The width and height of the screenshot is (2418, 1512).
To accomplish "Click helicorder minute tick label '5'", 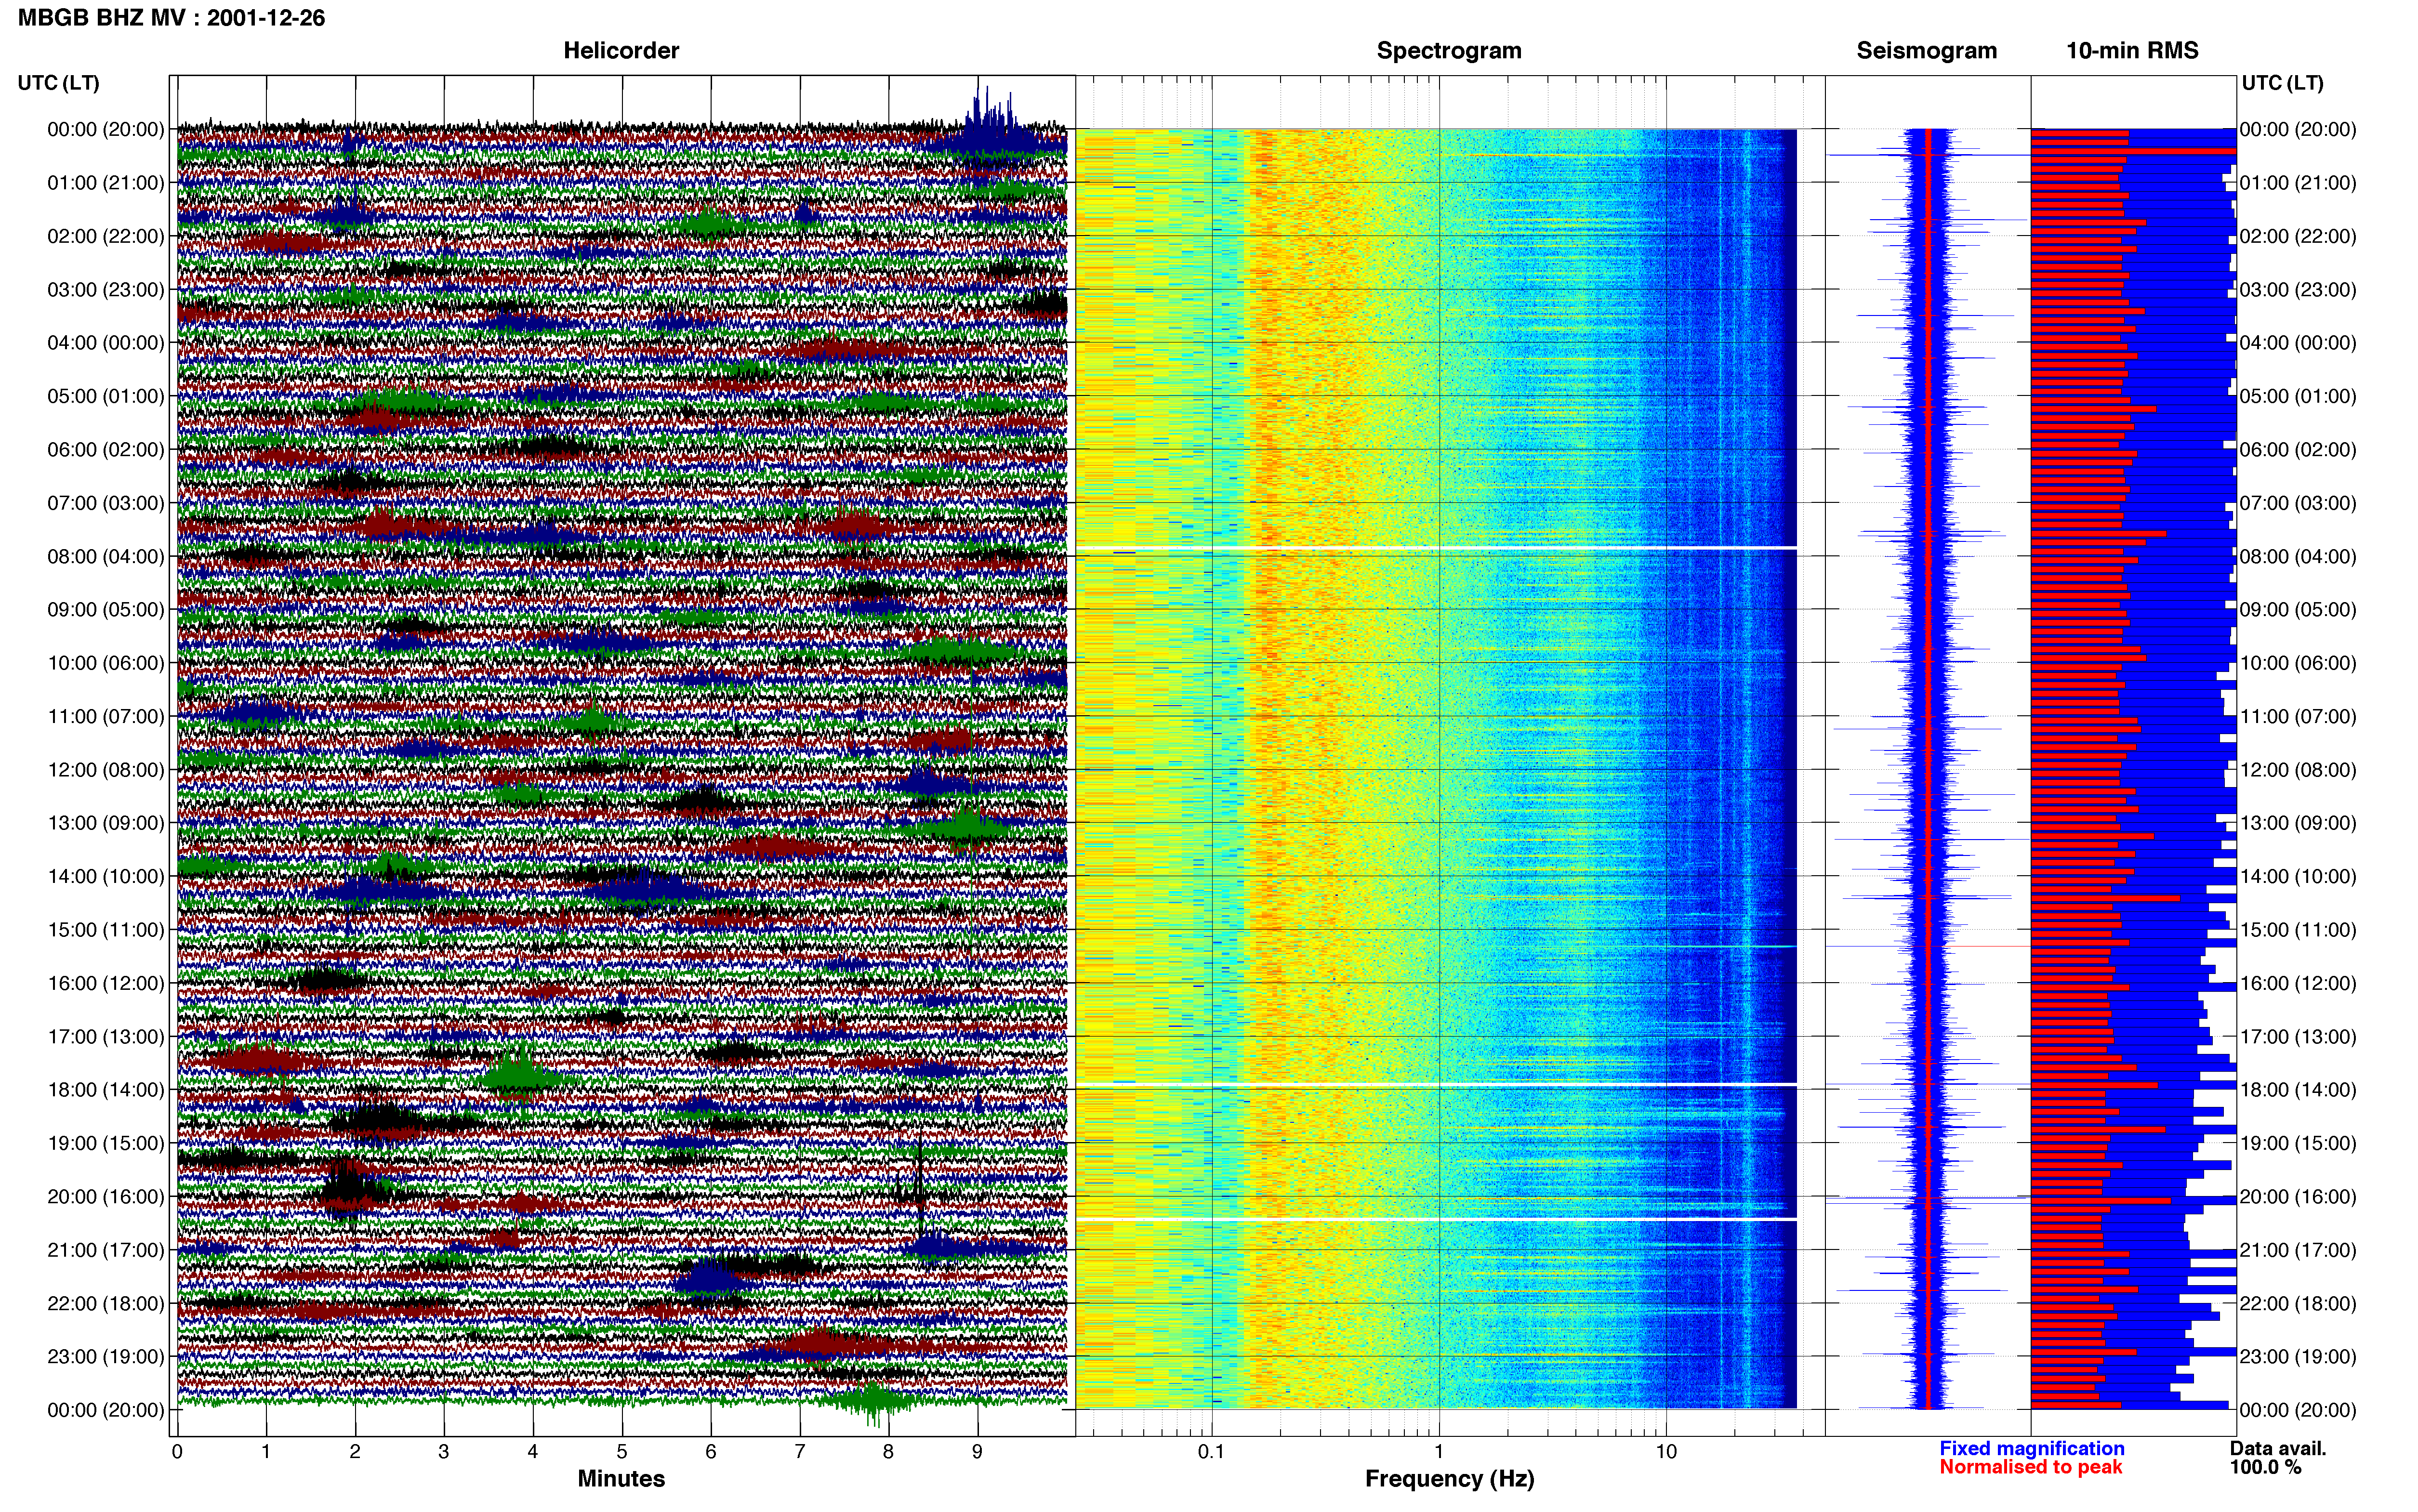I will [622, 1452].
